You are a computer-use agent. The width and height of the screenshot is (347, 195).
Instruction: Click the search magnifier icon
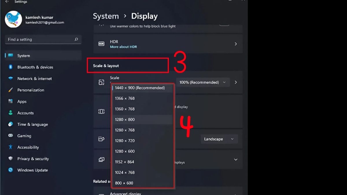[76, 40]
